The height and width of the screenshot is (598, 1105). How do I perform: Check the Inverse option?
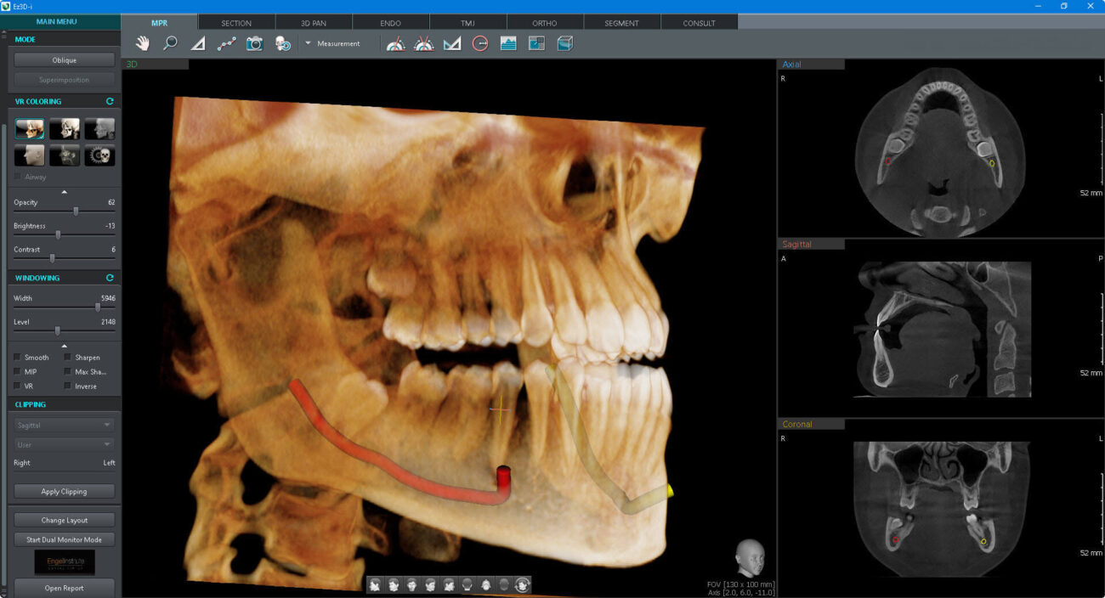[x=68, y=386]
